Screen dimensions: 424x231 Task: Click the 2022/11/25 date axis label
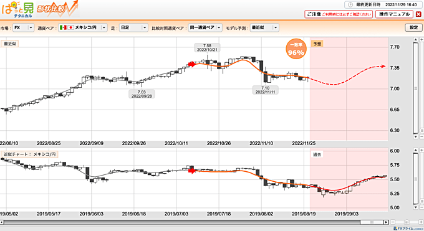pos(304,143)
